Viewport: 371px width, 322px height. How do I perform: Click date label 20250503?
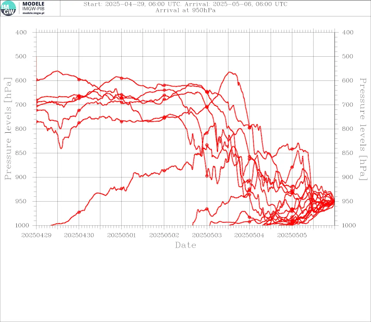click(207, 235)
